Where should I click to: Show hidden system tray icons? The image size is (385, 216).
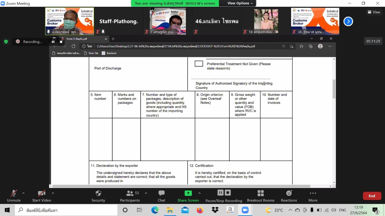pyautogui.click(x=290, y=210)
